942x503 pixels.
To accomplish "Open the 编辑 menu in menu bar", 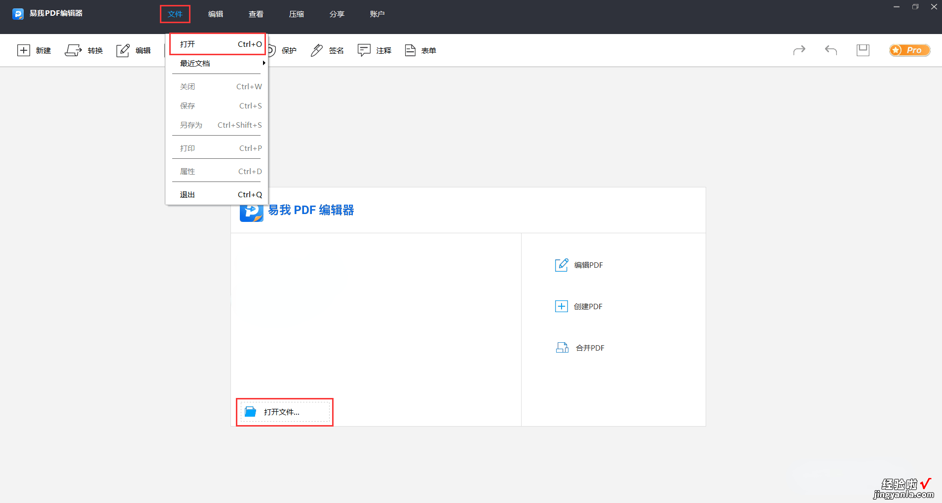I will pyautogui.click(x=216, y=14).
